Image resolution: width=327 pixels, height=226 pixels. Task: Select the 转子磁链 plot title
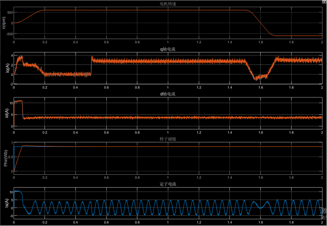pos(168,139)
